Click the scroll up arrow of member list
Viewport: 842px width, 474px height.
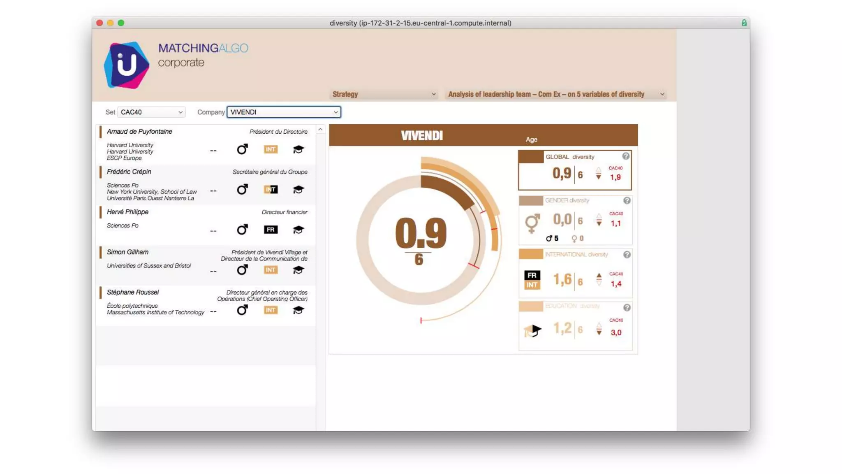point(320,130)
